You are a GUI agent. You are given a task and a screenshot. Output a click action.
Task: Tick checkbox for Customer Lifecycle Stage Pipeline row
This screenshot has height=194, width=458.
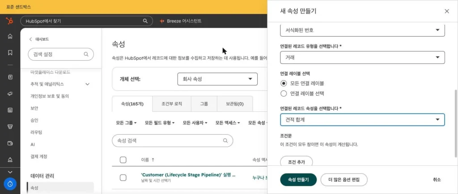point(123,177)
